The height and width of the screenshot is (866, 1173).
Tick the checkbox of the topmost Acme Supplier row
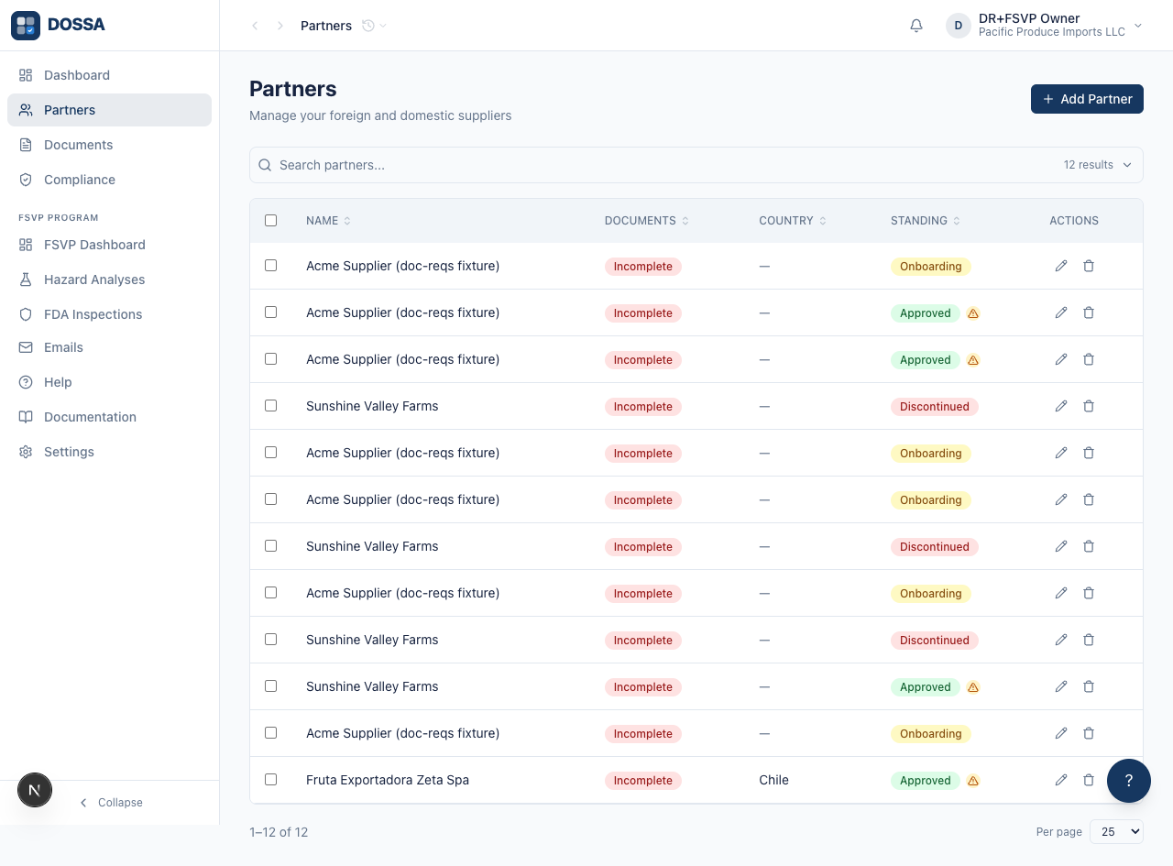[270, 265]
